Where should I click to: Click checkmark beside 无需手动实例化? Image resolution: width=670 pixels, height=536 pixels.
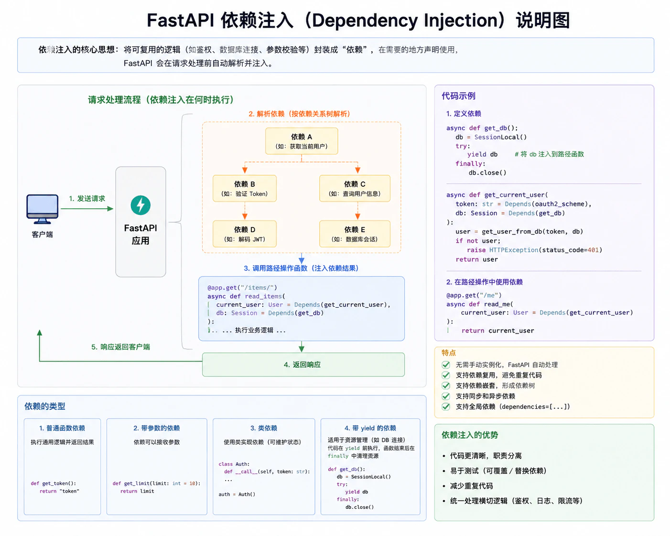tap(446, 364)
